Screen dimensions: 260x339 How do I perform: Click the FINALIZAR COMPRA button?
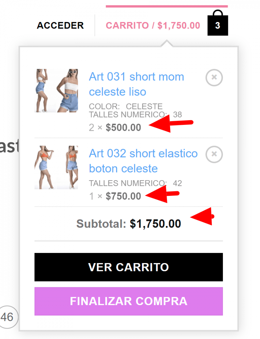click(129, 301)
